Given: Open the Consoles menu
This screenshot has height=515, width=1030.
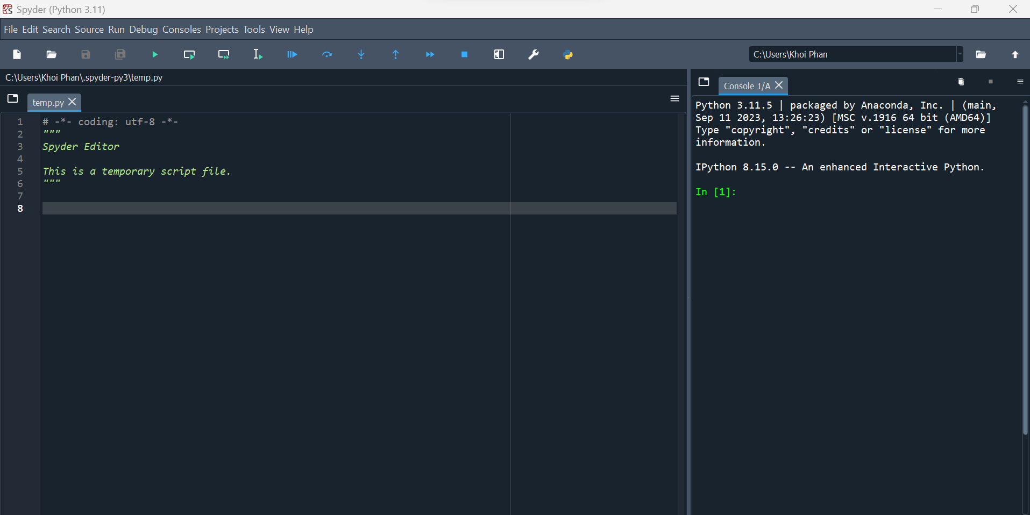Looking at the screenshot, I should click(182, 30).
